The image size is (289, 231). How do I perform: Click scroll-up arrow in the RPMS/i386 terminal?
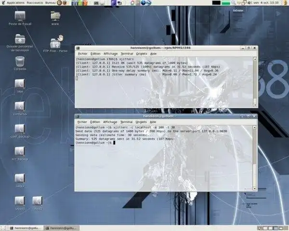click(255, 59)
